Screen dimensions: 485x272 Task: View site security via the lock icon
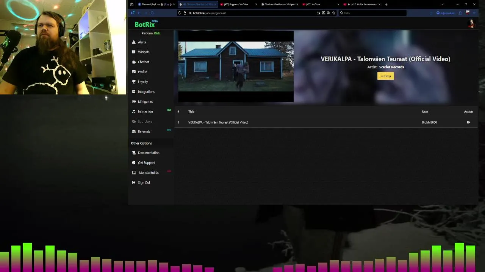(x=185, y=13)
